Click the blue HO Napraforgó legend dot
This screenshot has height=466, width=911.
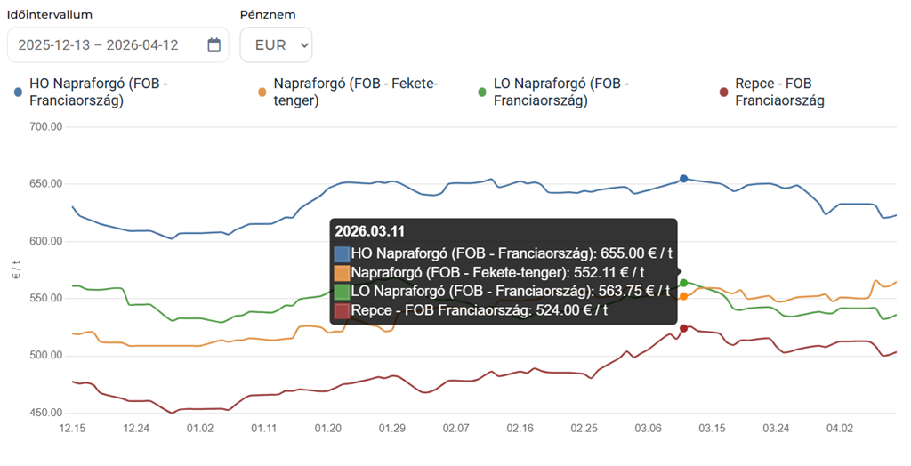(x=19, y=92)
